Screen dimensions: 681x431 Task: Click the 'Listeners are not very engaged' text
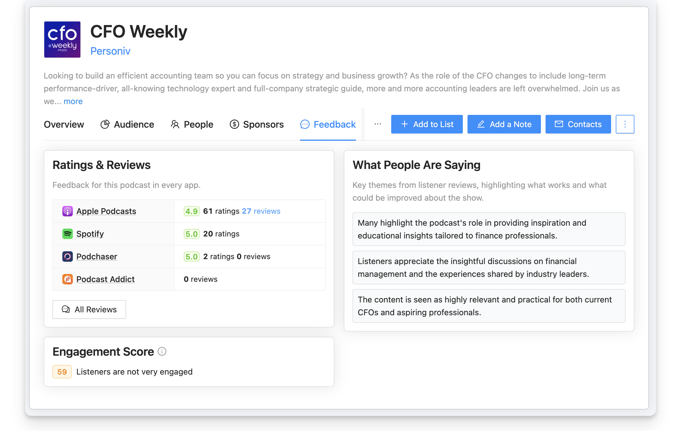pos(134,372)
